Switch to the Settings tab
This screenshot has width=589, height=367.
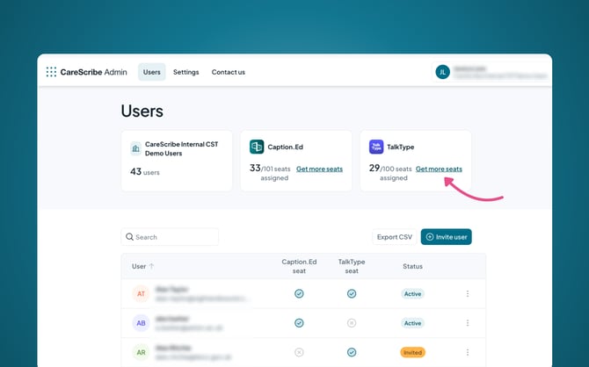185,72
